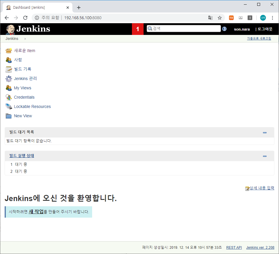
Task: Reload the page with the refresh button
Action: point(25,18)
